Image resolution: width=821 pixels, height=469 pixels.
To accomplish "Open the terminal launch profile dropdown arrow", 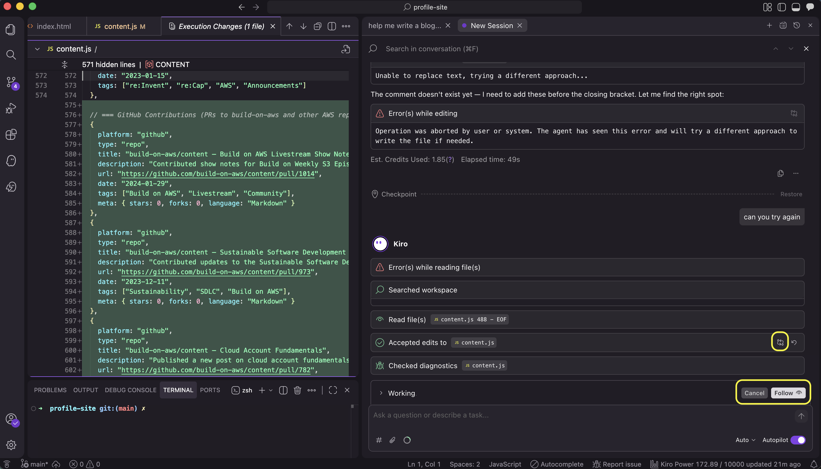I will tap(271, 390).
